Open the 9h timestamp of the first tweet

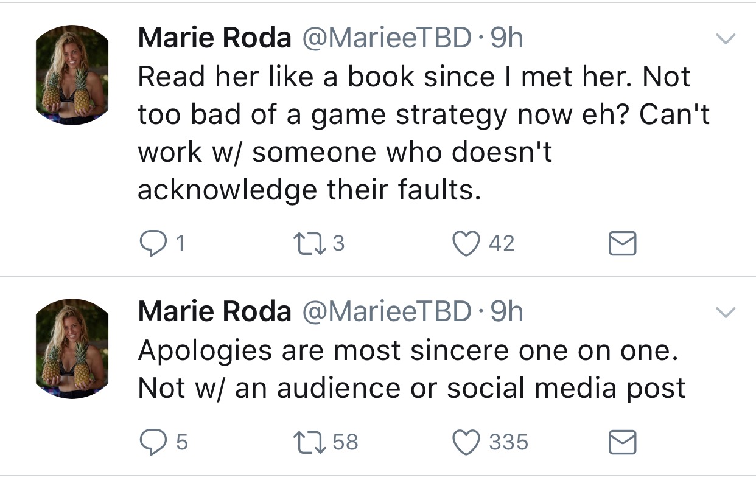506,39
